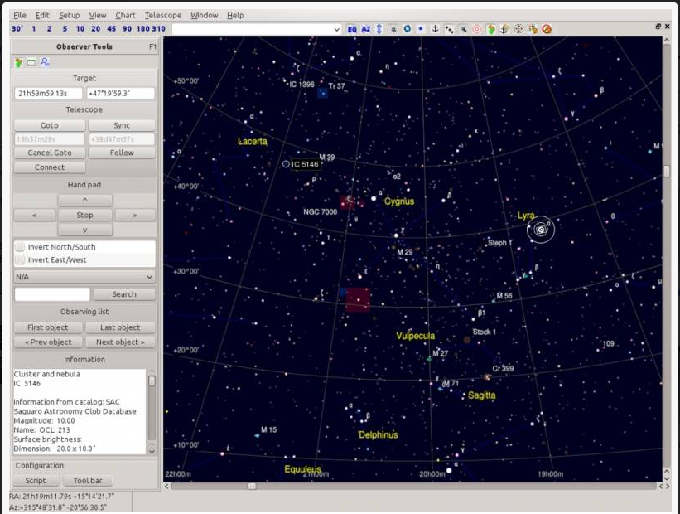Open the Setup menu
This screenshot has height=514, width=680.
click(x=70, y=15)
